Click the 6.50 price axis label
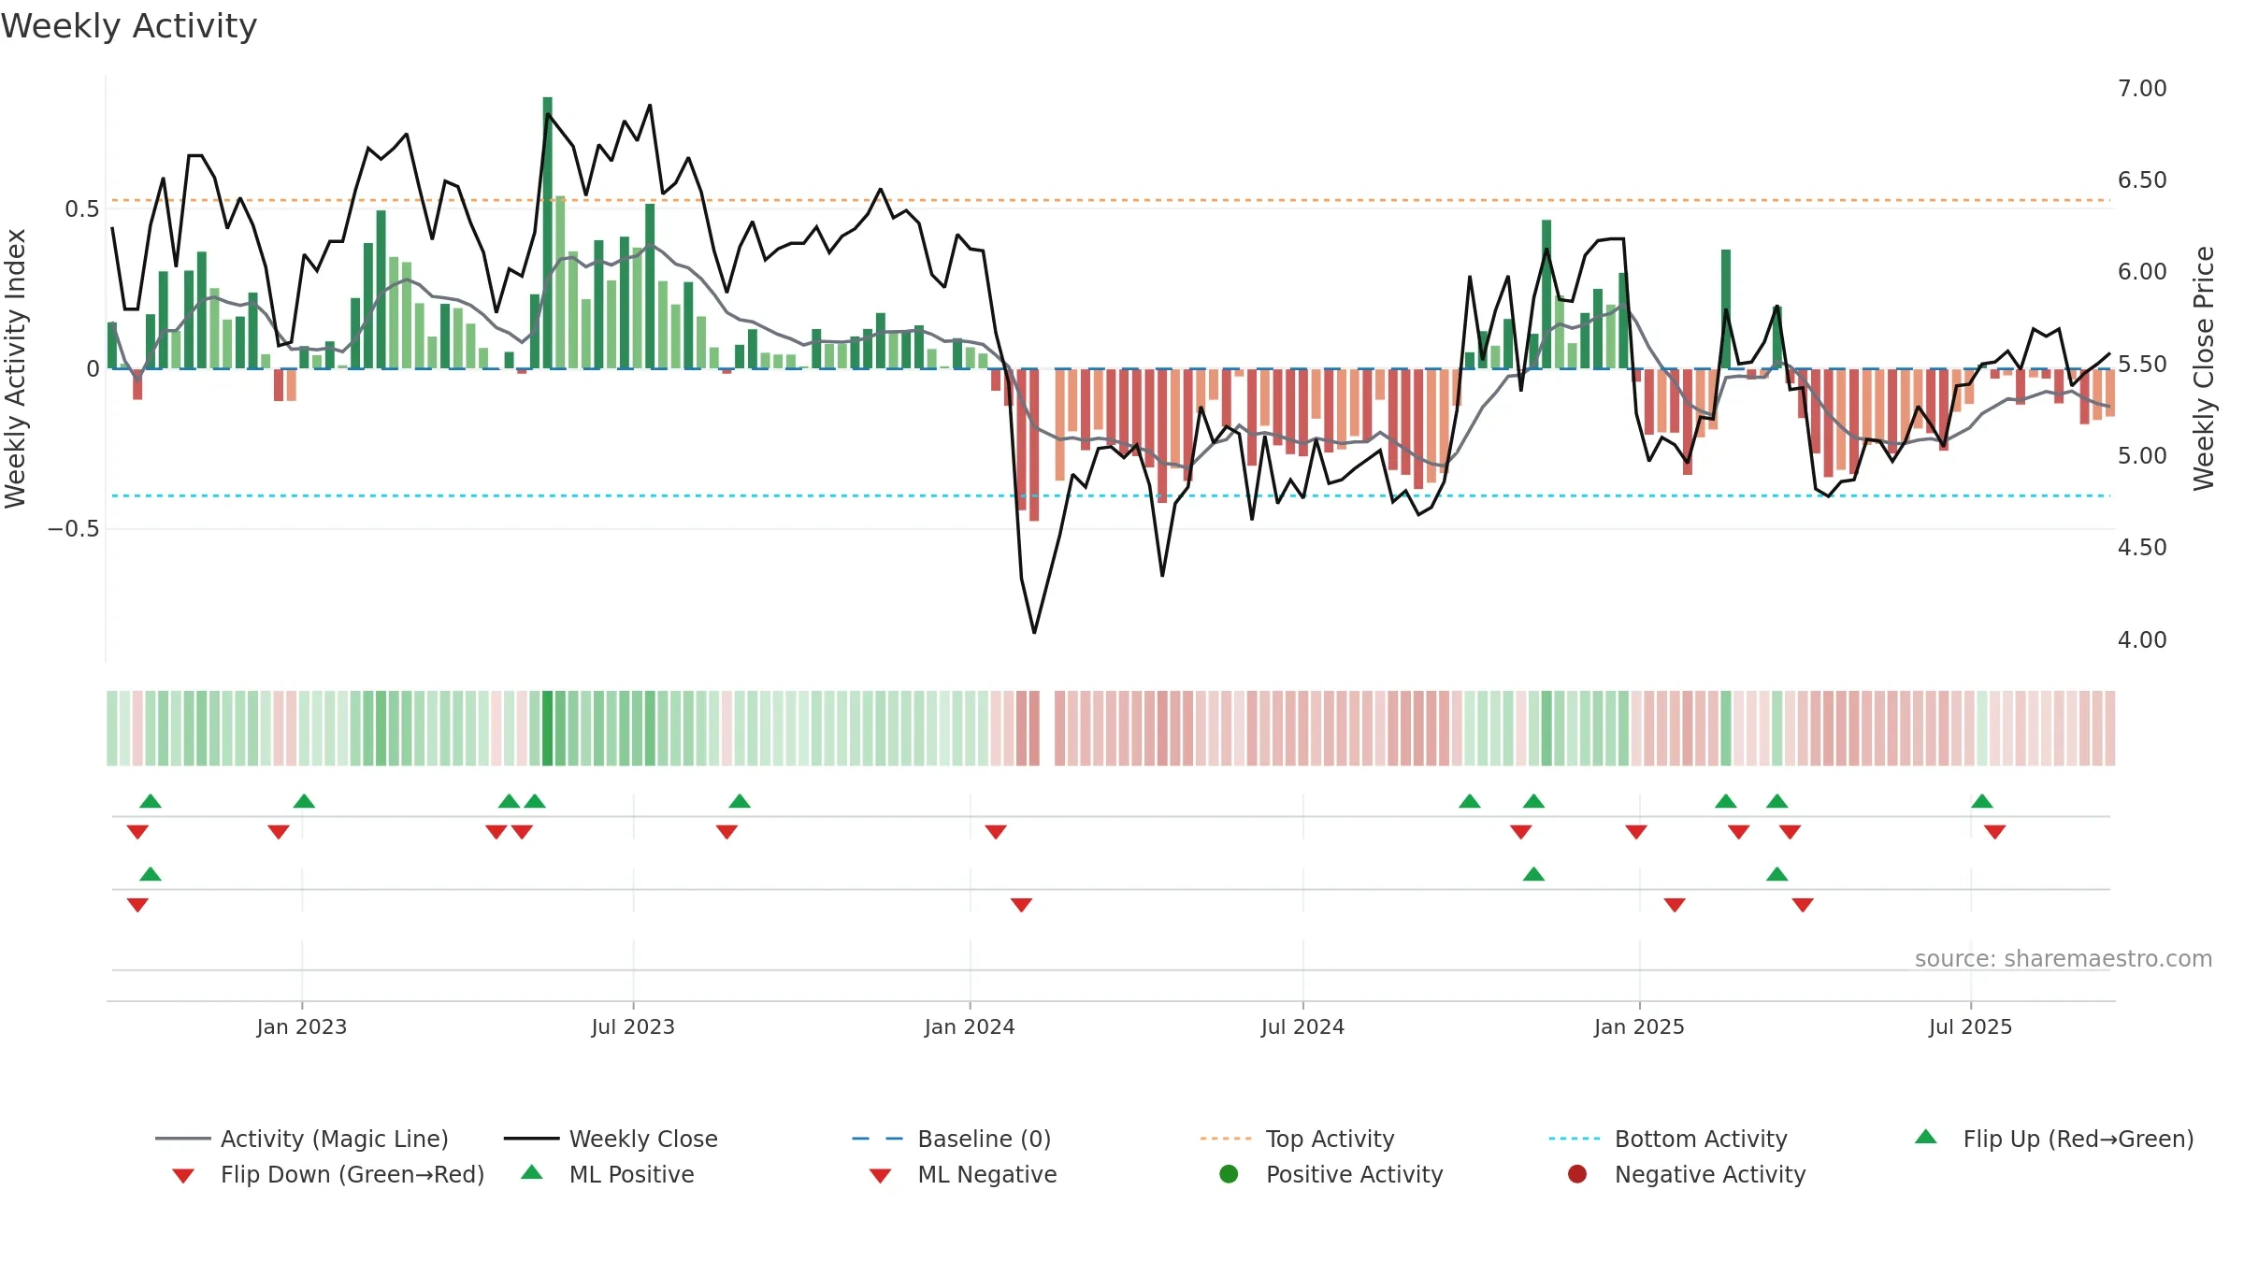Screen dimensions: 2244x1262 pyautogui.click(x=2142, y=180)
